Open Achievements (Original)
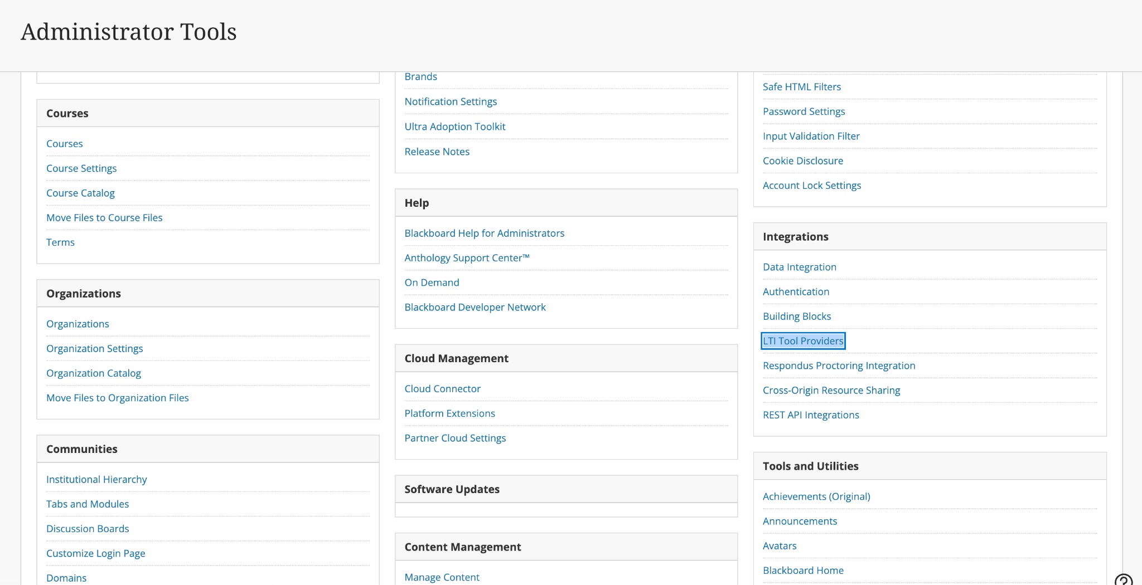The width and height of the screenshot is (1142, 585). coord(816,497)
